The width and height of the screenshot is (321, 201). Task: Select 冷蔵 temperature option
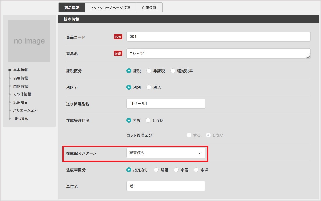tap(176, 170)
